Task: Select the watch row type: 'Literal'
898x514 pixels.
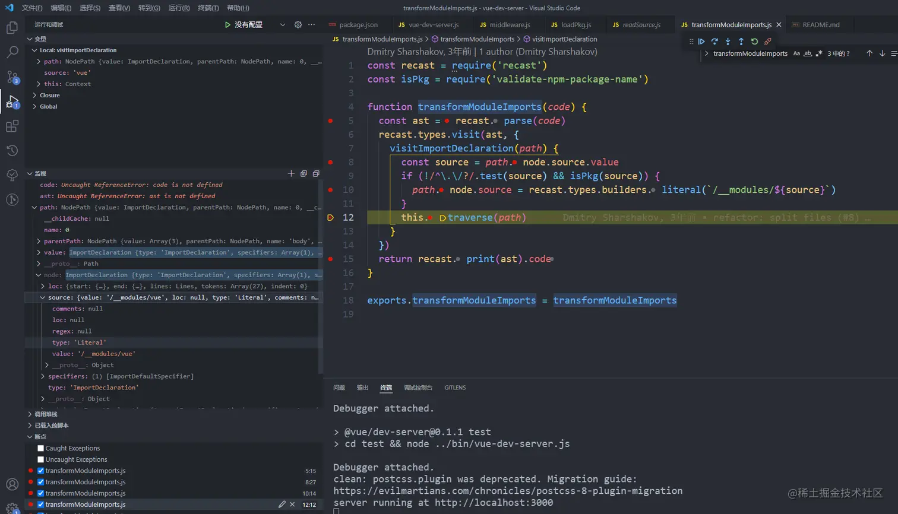Action: [174, 342]
